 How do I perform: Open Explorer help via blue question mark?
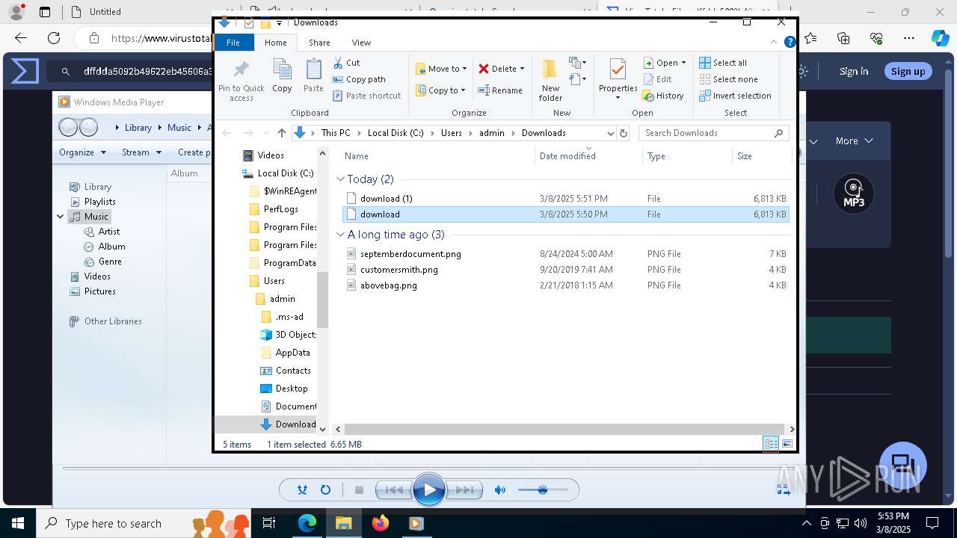[x=790, y=43]
